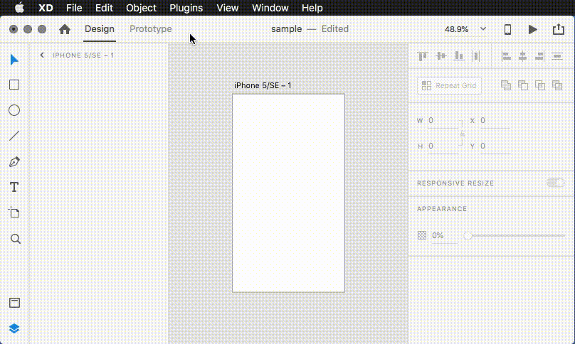The width and height of the screenshot is (575, 344).
Task: Align top icon
Action: point(423,56)
